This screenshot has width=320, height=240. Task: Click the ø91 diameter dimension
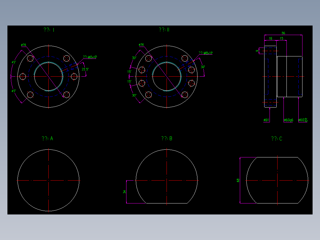tap(266, 120)
